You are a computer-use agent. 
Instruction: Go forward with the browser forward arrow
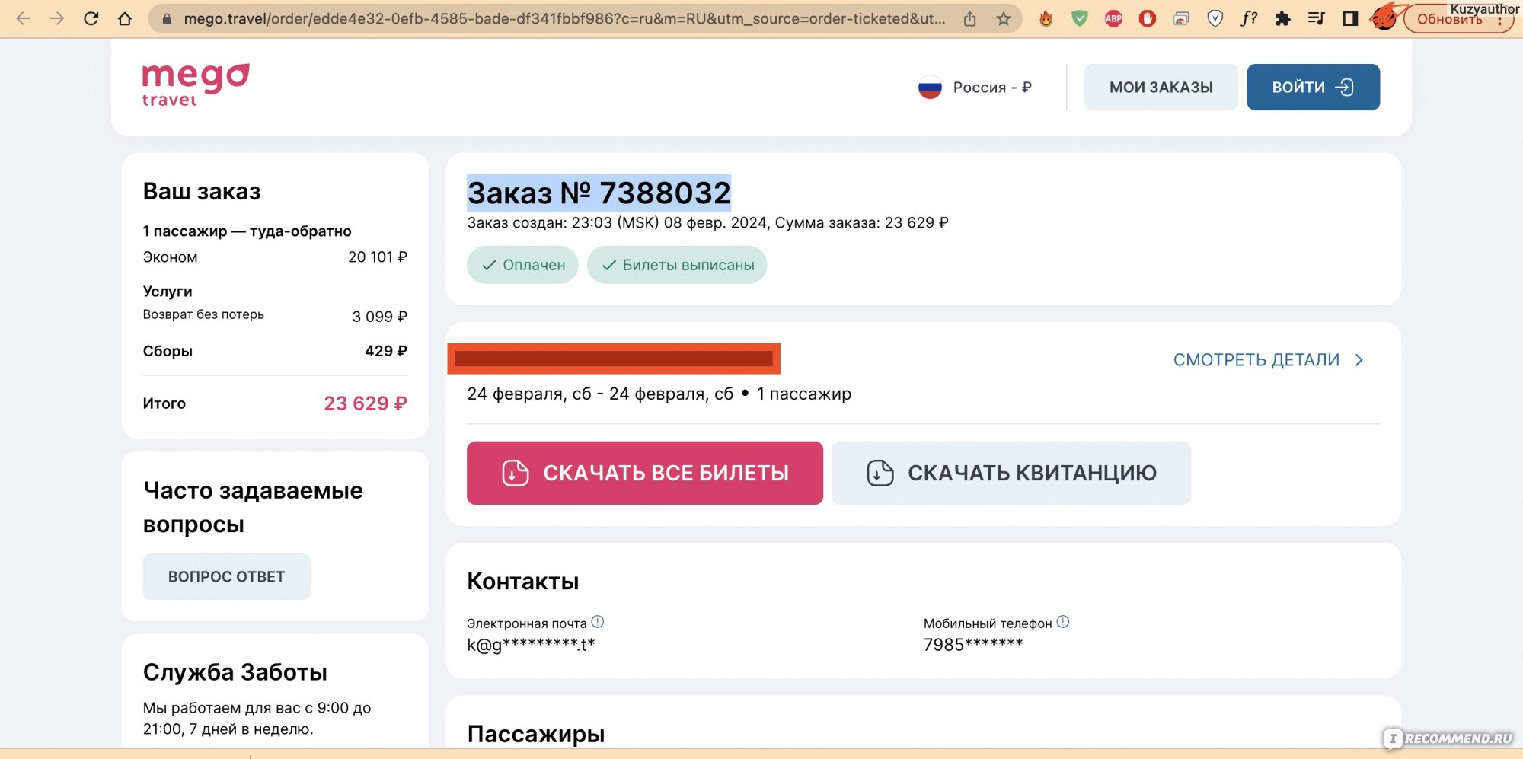57,19
